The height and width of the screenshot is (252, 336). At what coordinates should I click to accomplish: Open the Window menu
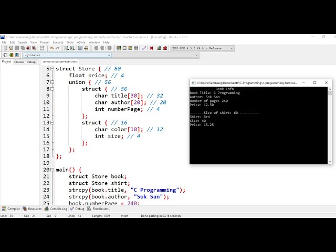click(94, 42)
